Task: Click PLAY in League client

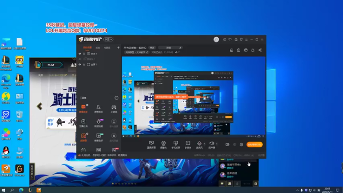Action: (x=51, y=65)
